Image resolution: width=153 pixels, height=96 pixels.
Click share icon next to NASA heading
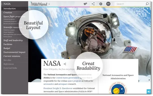point(65,64)
